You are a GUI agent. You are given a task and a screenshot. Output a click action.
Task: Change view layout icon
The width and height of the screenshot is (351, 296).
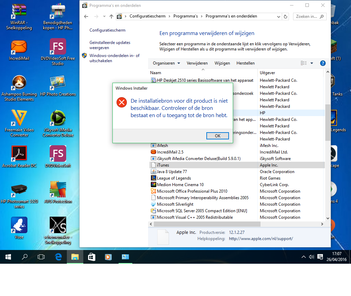304,63
